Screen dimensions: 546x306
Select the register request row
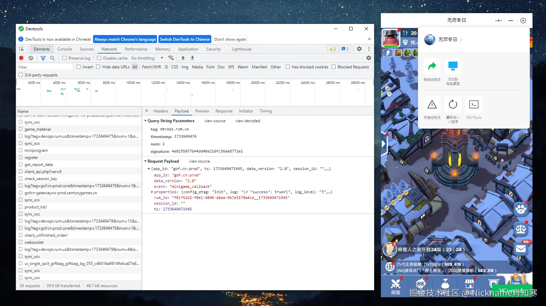pos(79,158)
